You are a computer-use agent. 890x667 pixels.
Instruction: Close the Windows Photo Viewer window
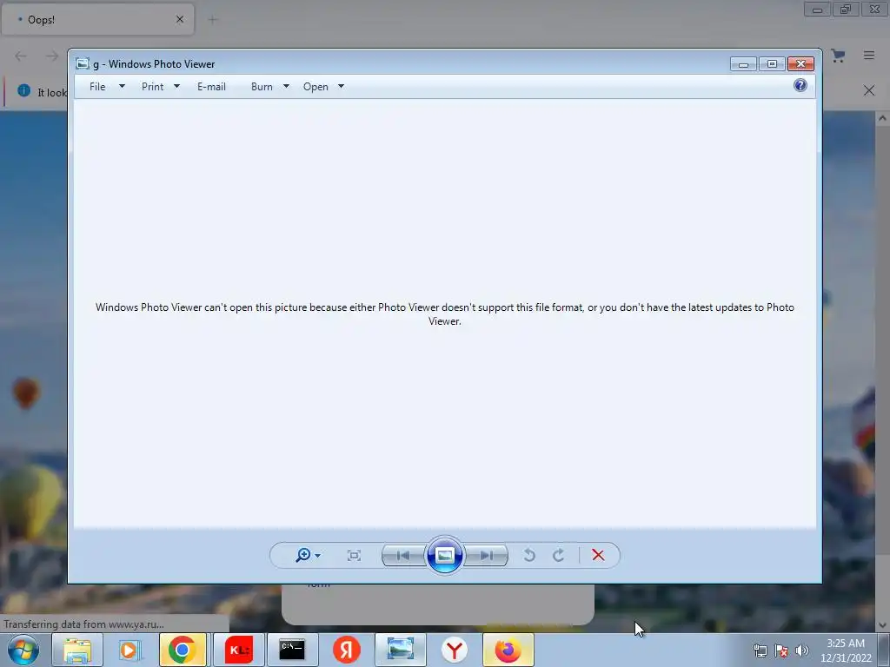tap(800, 64)
